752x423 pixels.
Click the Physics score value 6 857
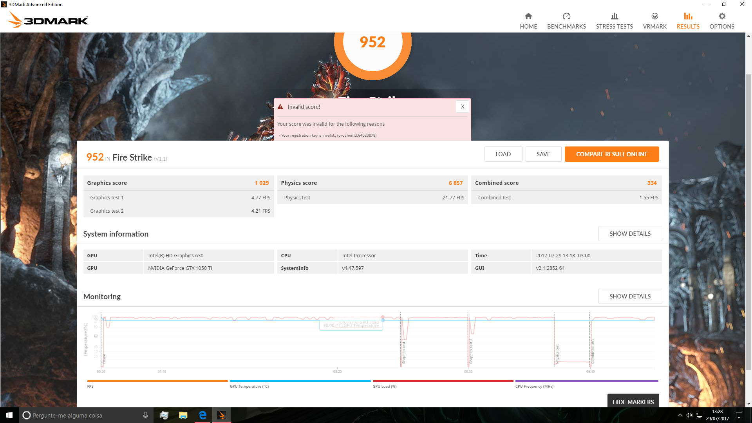[x=456, y=183]
